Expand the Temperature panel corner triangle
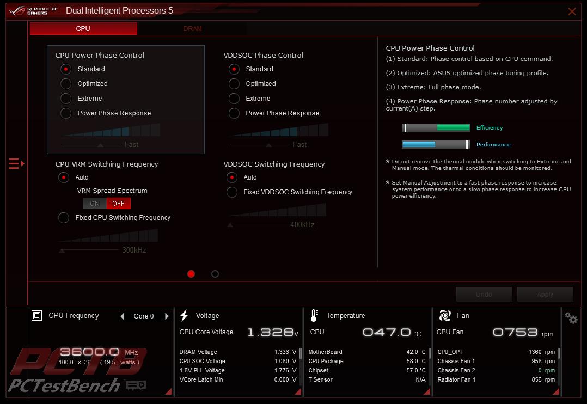Viewport: 587px width, 404px height. [x=427, y=391]
